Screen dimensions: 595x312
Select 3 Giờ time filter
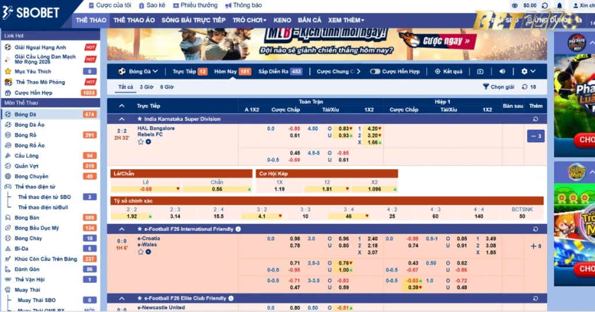(146, 87)
